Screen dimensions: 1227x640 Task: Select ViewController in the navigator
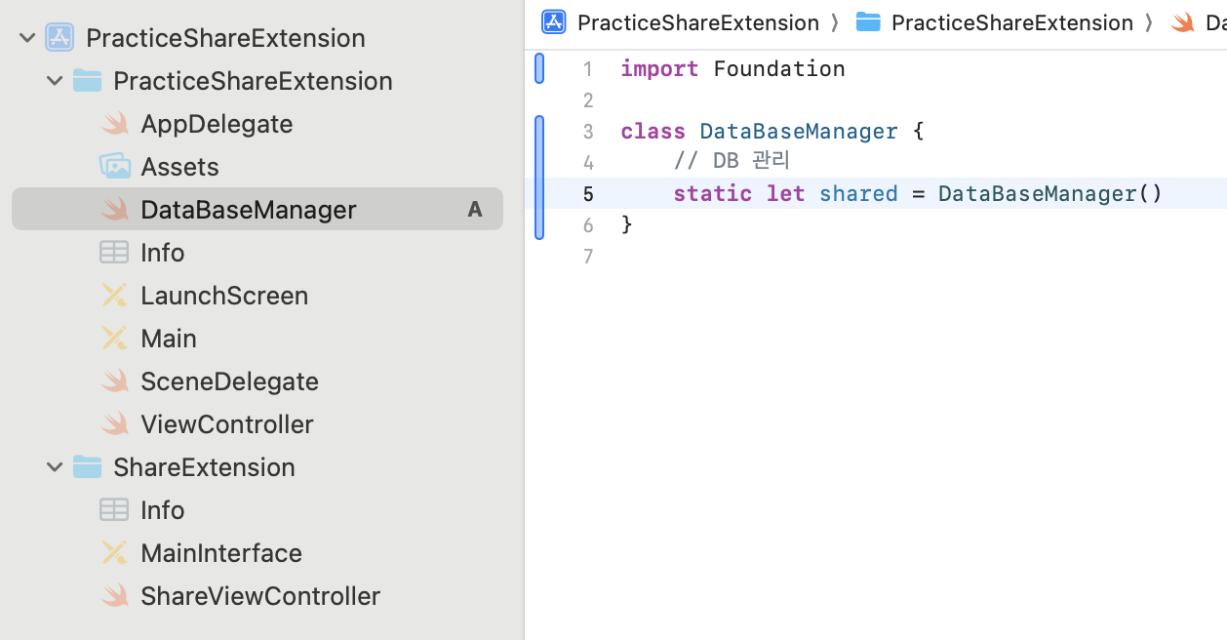[226, 424]
